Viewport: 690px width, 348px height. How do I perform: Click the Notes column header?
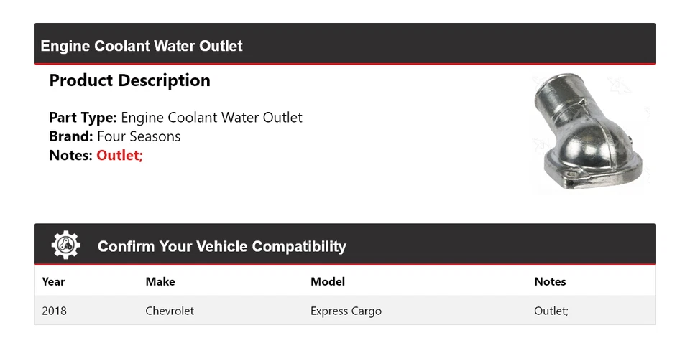(550, 281)
